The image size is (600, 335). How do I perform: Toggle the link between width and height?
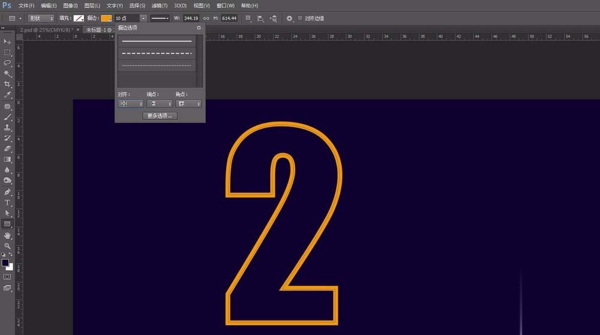[206, 18]
